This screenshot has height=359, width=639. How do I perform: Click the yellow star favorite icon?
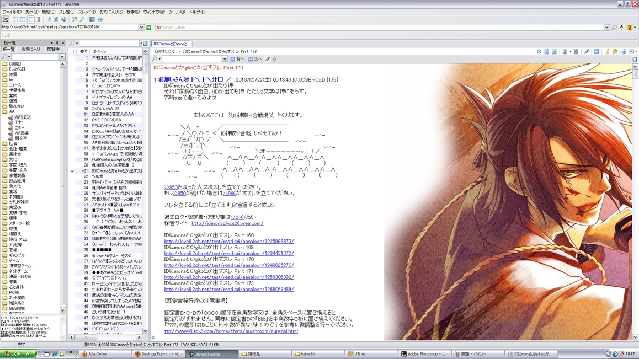pyautogui.click(x=615, y=52)
